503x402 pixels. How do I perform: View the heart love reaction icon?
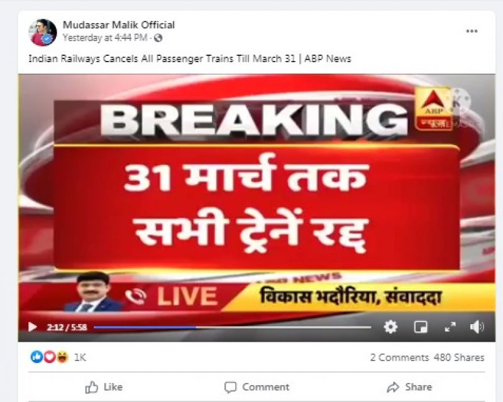pos(50,357)
